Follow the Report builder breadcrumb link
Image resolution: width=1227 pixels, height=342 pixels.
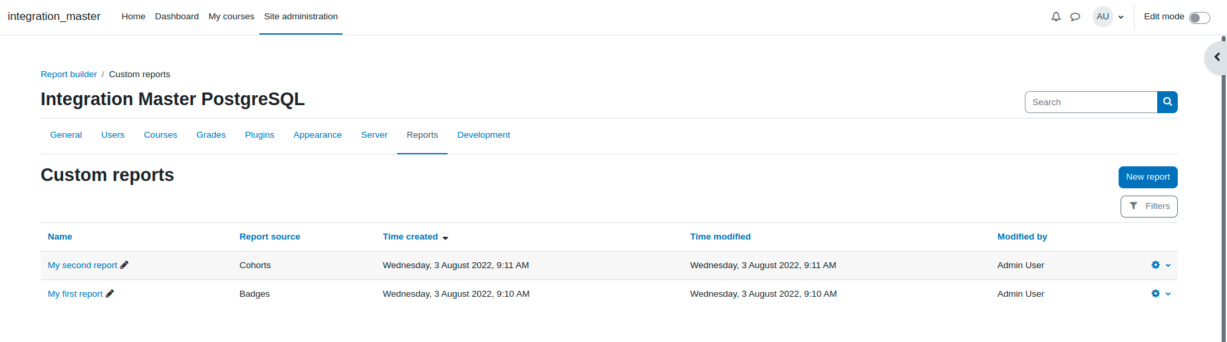click(68, 75)
